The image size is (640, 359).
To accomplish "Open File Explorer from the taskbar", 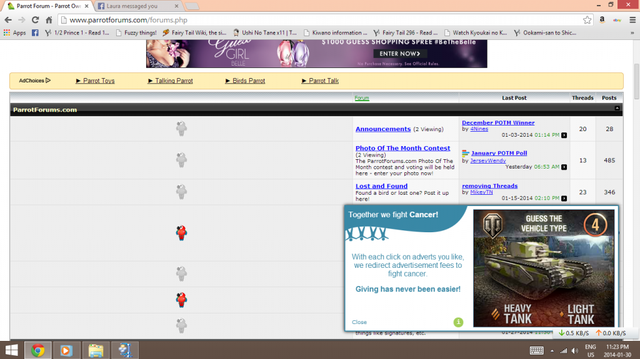I will point(96,350).
